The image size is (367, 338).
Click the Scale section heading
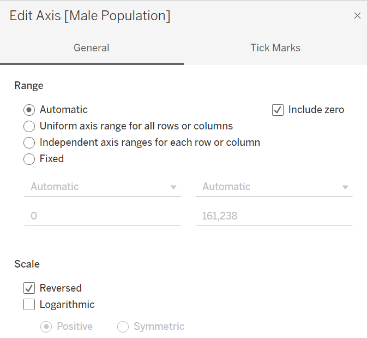(27, 264)
